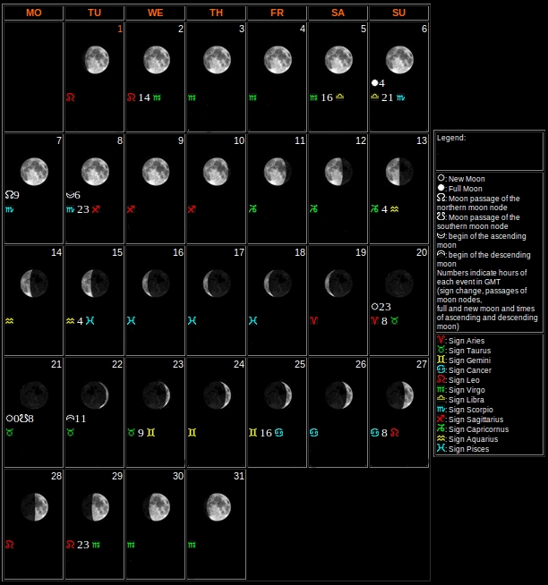Click the ascending moon symbol on day 8
This screenshot has width=548, height=585.
coord(70,195)
